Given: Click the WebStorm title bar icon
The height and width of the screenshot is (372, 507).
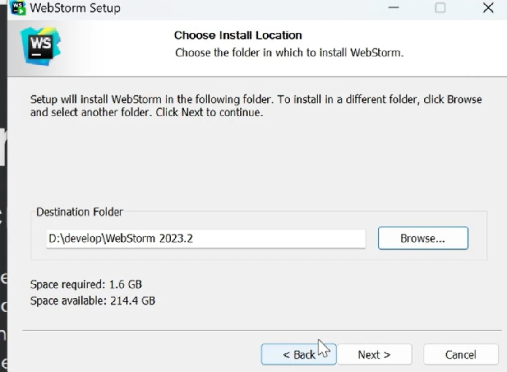Looking at the screenshot, I should pos(18,7).
